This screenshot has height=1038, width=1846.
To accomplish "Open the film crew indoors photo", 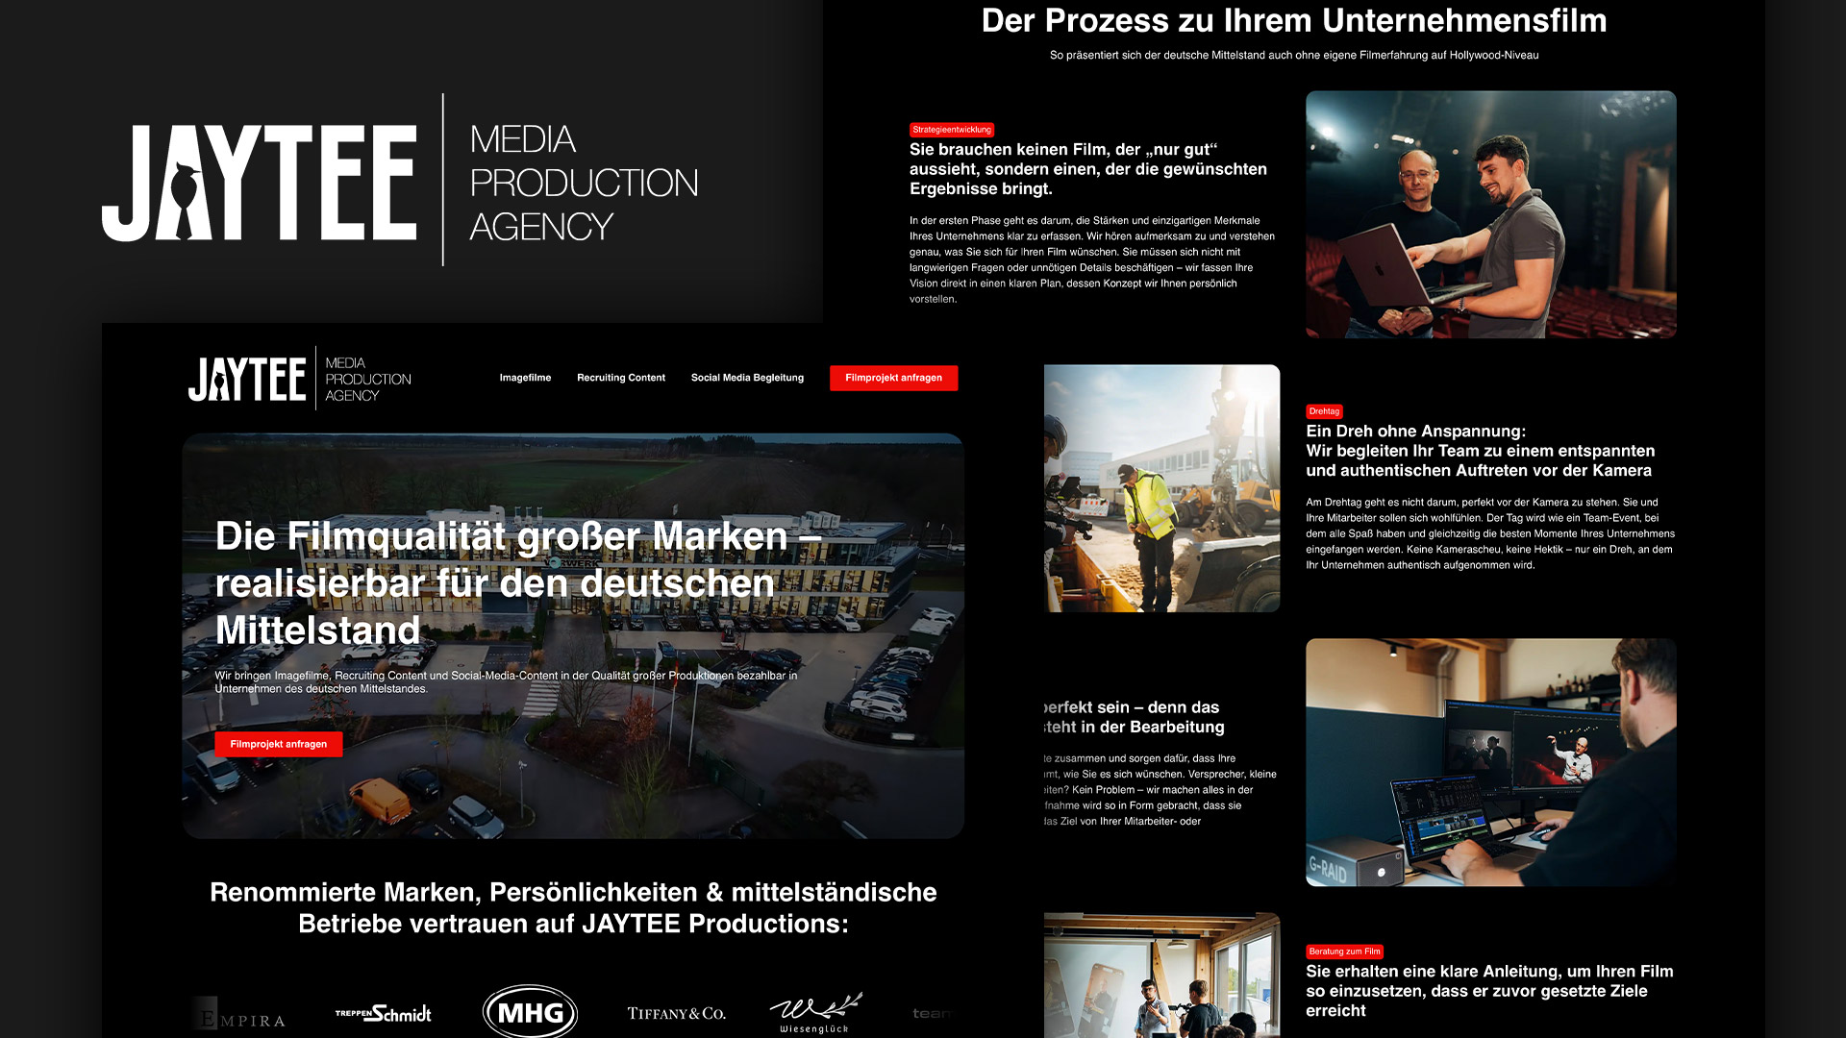I will click(1161, 975).
